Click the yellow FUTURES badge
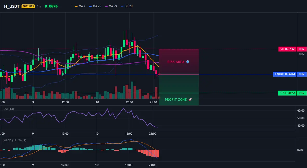The width and height of the screenshot is (307, 168). (x=28, y=6)
